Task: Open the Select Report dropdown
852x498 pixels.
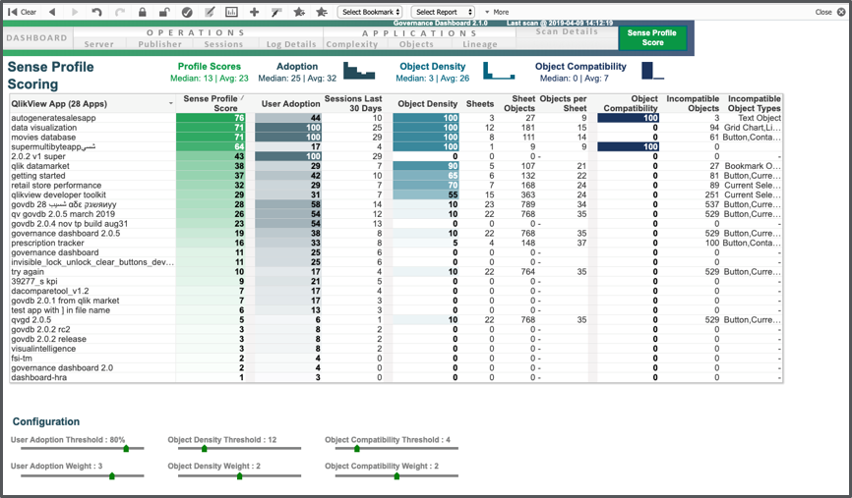Action: pyautogui.click(x=443, y=12)
